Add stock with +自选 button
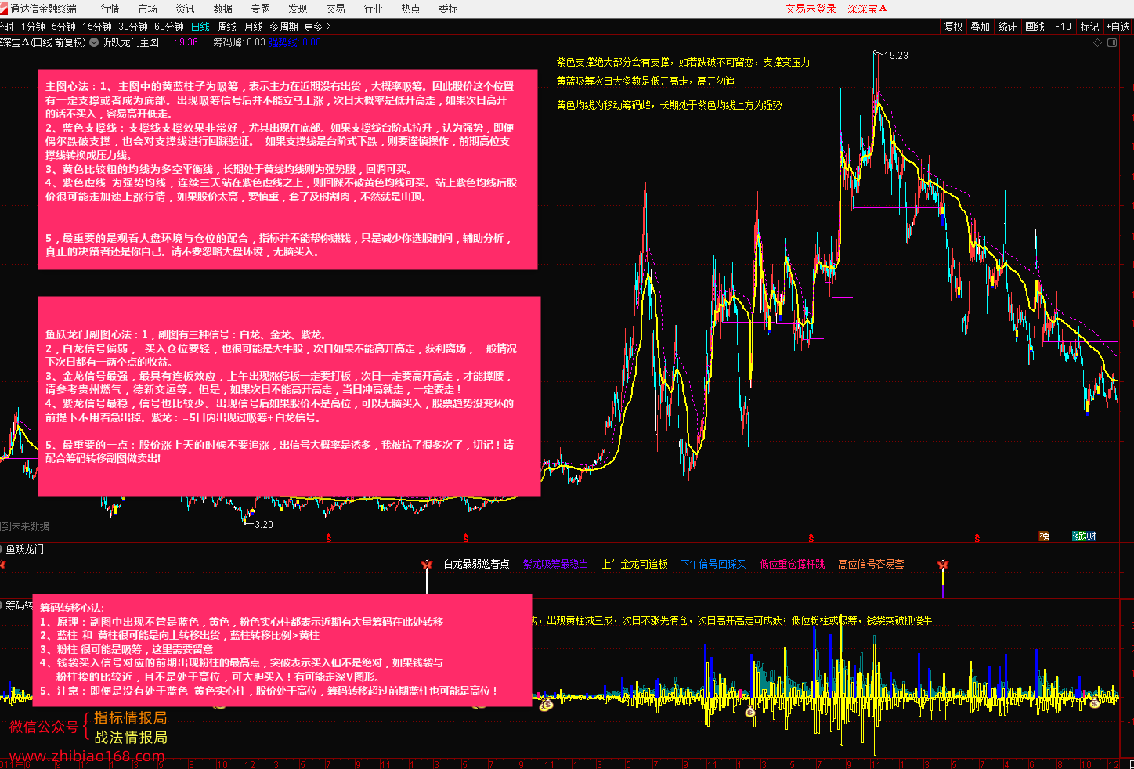 [x=1118, y=27]
